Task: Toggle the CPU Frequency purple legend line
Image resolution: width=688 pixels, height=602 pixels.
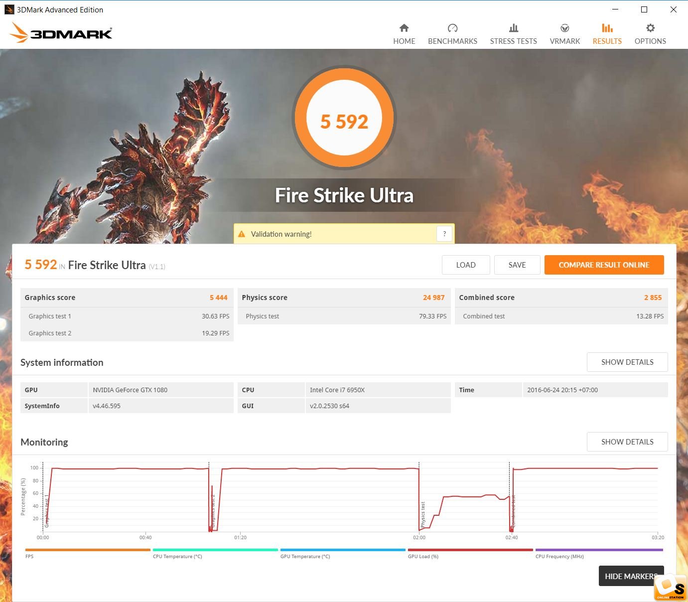Action: (599, 550)
